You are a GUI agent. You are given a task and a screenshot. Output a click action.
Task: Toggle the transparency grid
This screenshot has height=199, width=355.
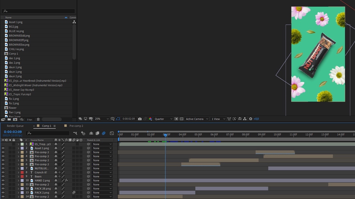point(181,119)
